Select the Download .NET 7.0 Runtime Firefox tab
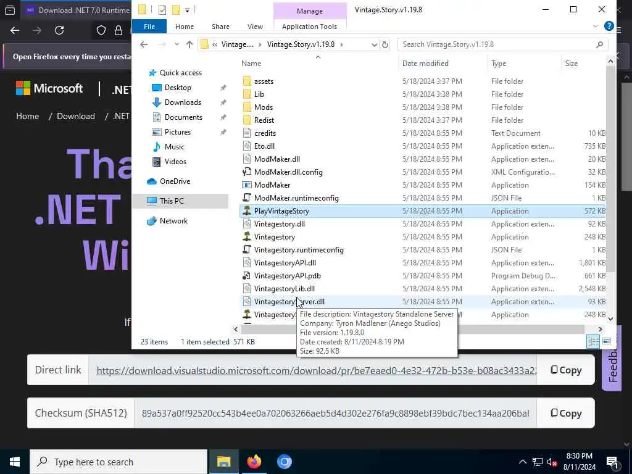This screenshot has width=632, height=474. tap(77, 10)
